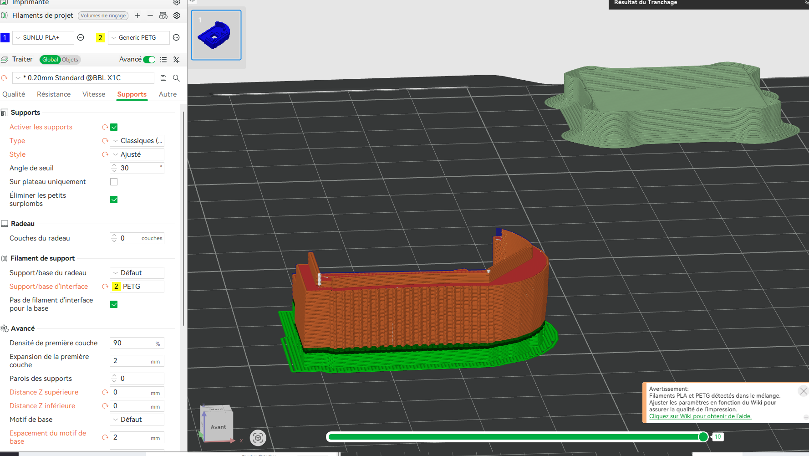Open the settings list view icon

tap(163, 60)
